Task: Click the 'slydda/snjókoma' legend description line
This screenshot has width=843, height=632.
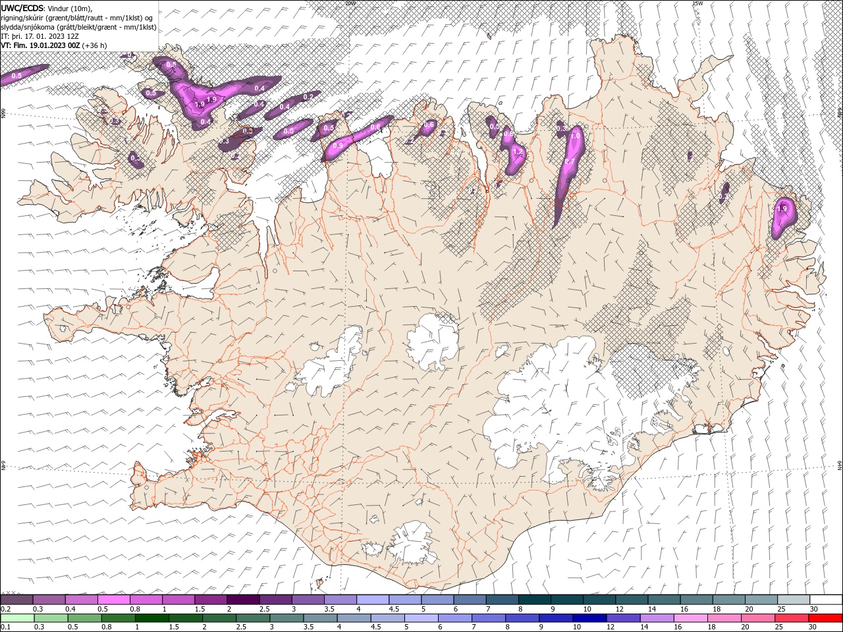Action: point(79,27)
